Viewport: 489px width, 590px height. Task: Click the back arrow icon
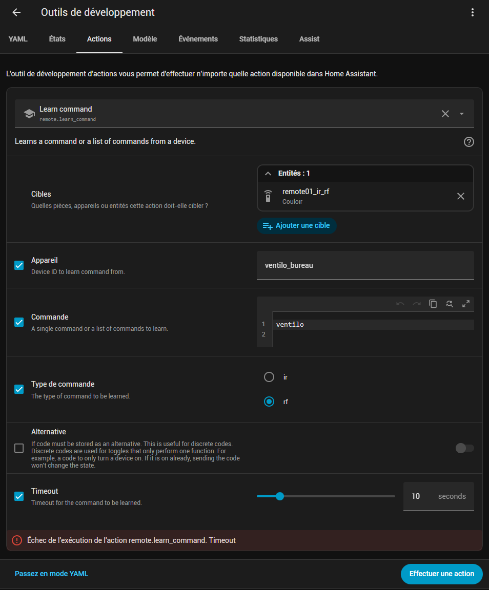(x=16, y=12)
